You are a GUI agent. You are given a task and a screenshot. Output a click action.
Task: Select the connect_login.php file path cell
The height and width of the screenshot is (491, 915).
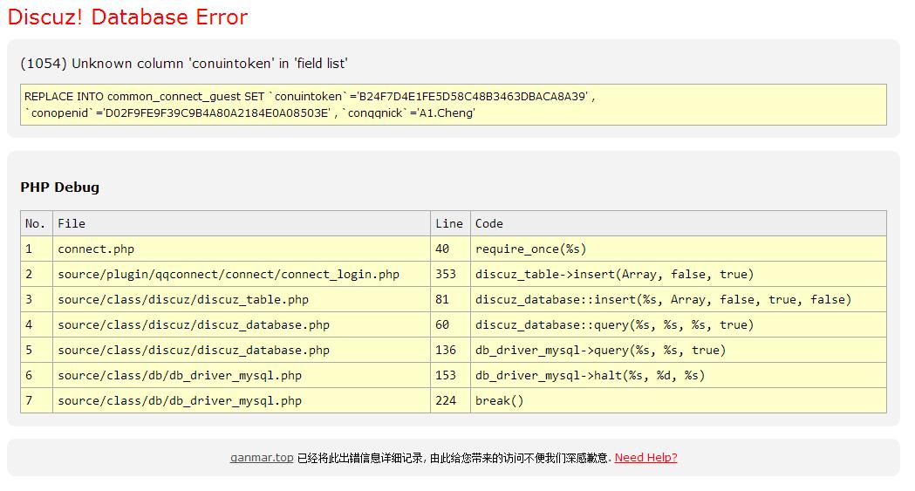click(229, 274)
